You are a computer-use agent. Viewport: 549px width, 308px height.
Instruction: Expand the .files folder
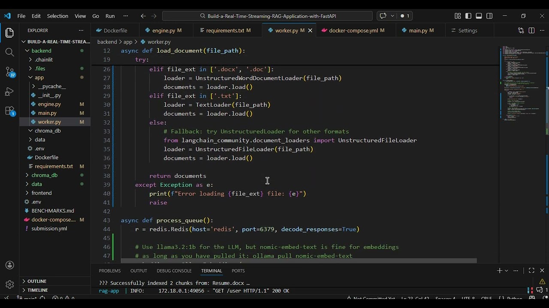pyautogui.click(x=30, y=68)
